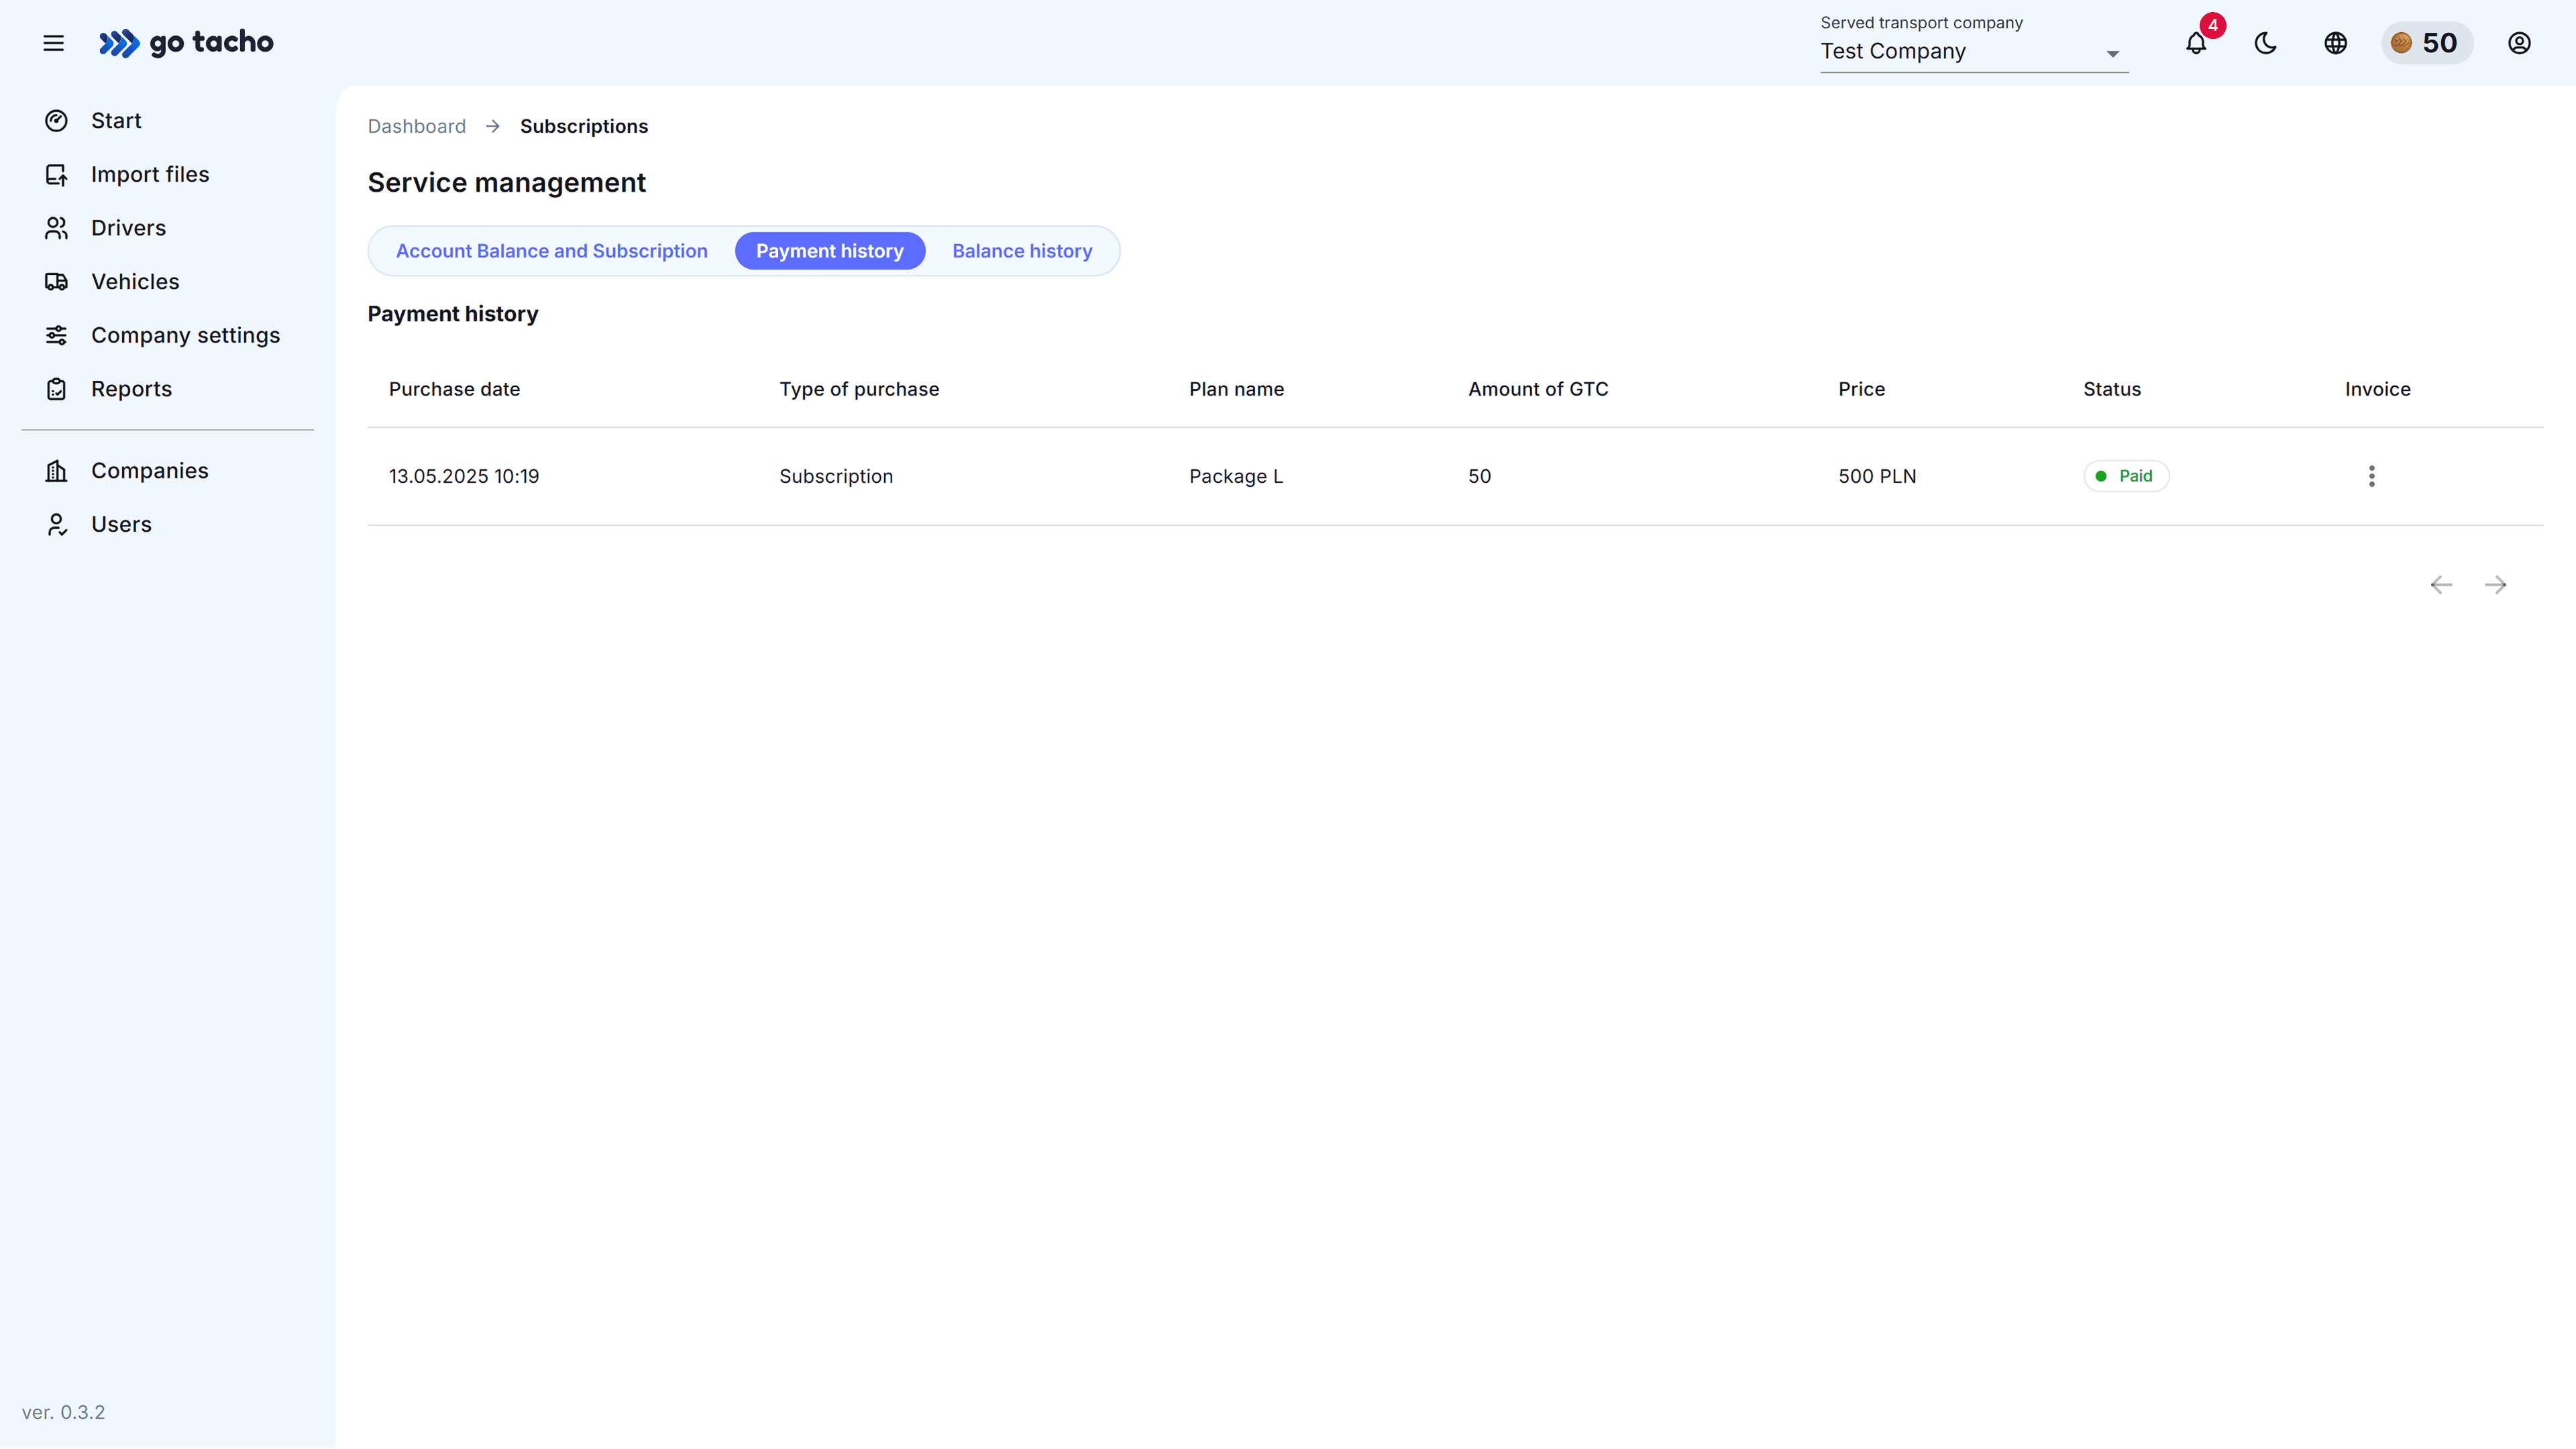Click the Test Company dropdown arrow
The width and height of the screenshot is (2576, 1449).
click(x=2112, y=54)
